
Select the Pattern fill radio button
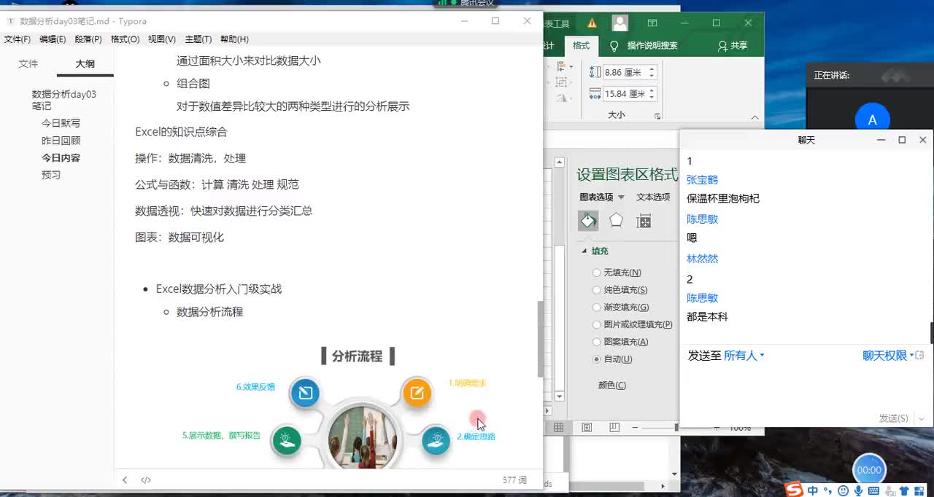[x=597, y=342]
